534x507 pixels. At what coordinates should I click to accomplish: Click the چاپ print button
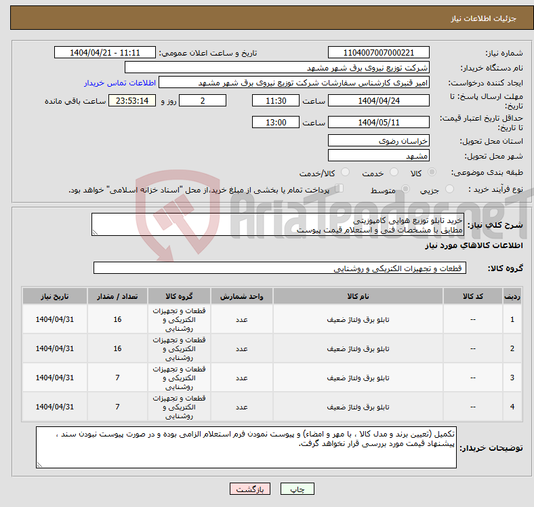point(297,489)
